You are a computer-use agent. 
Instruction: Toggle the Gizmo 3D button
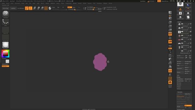tap(46, 8)
